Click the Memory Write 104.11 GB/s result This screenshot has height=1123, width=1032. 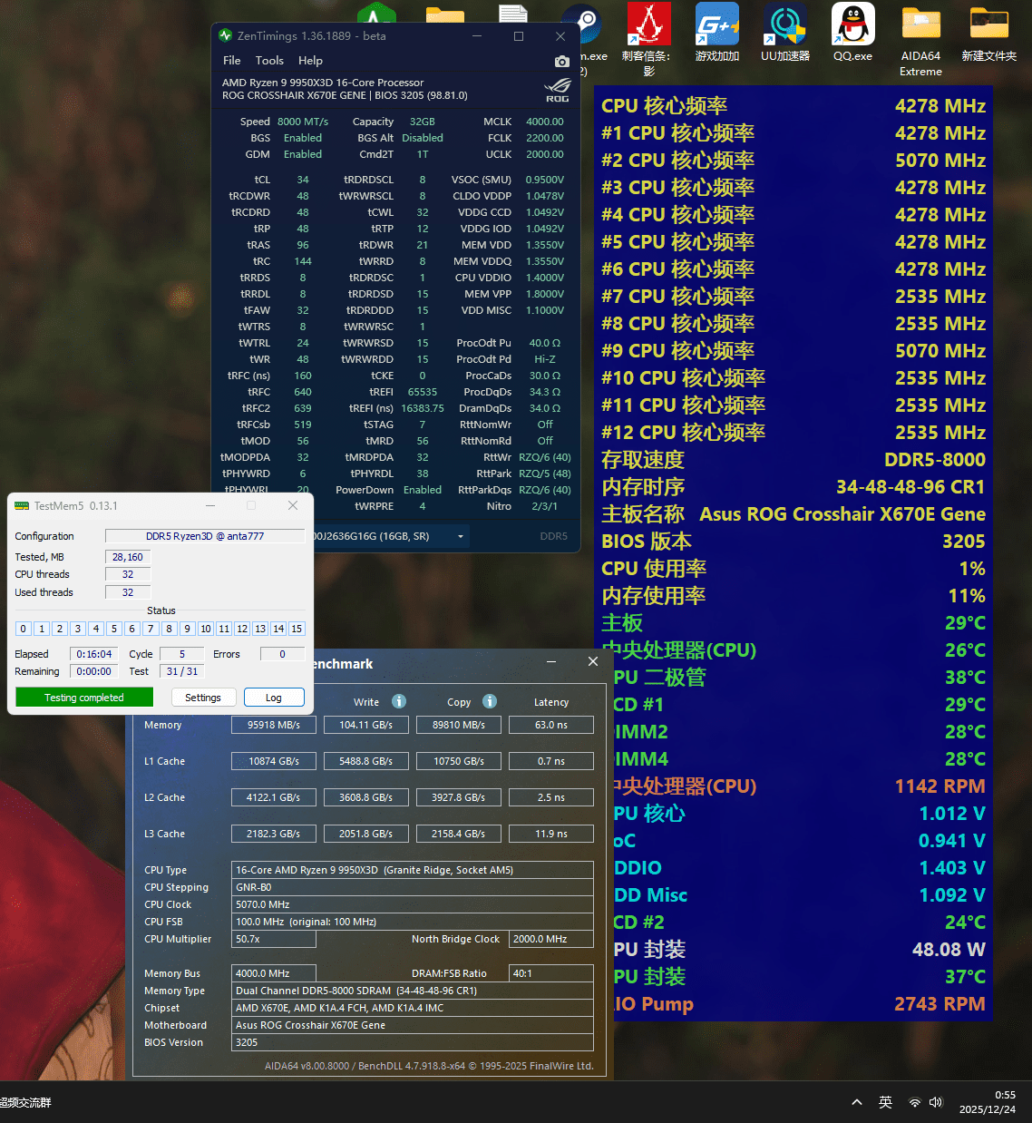(x=366, y=725)
